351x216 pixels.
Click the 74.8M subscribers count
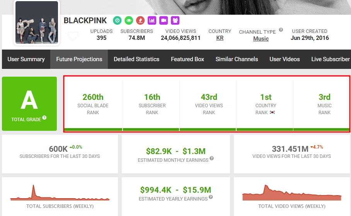pos(136,38)
